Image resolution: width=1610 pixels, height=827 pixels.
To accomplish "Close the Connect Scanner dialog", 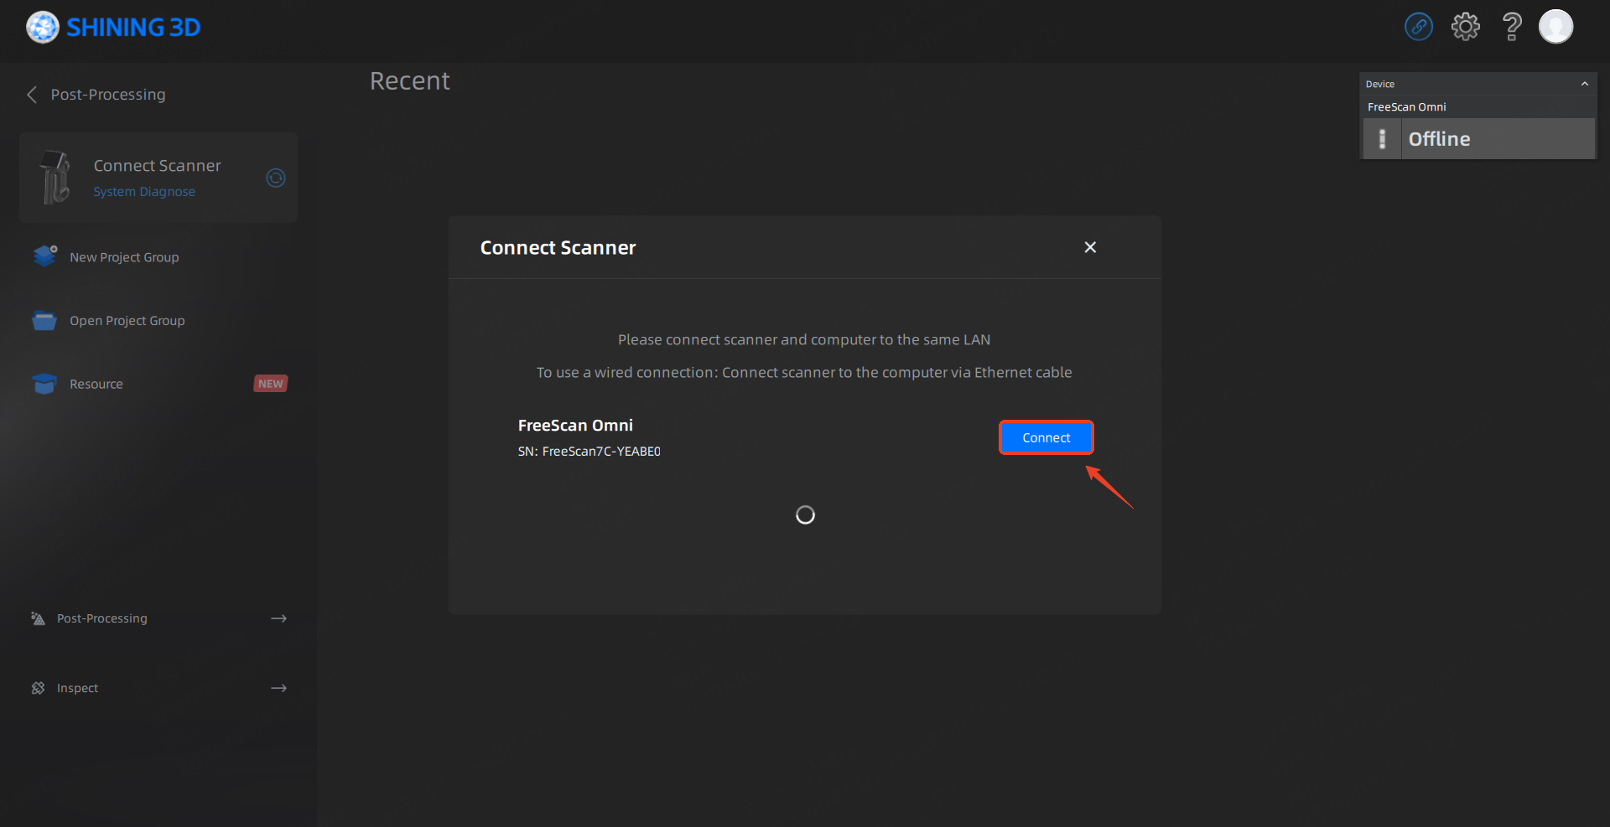I will (1090, 247).
